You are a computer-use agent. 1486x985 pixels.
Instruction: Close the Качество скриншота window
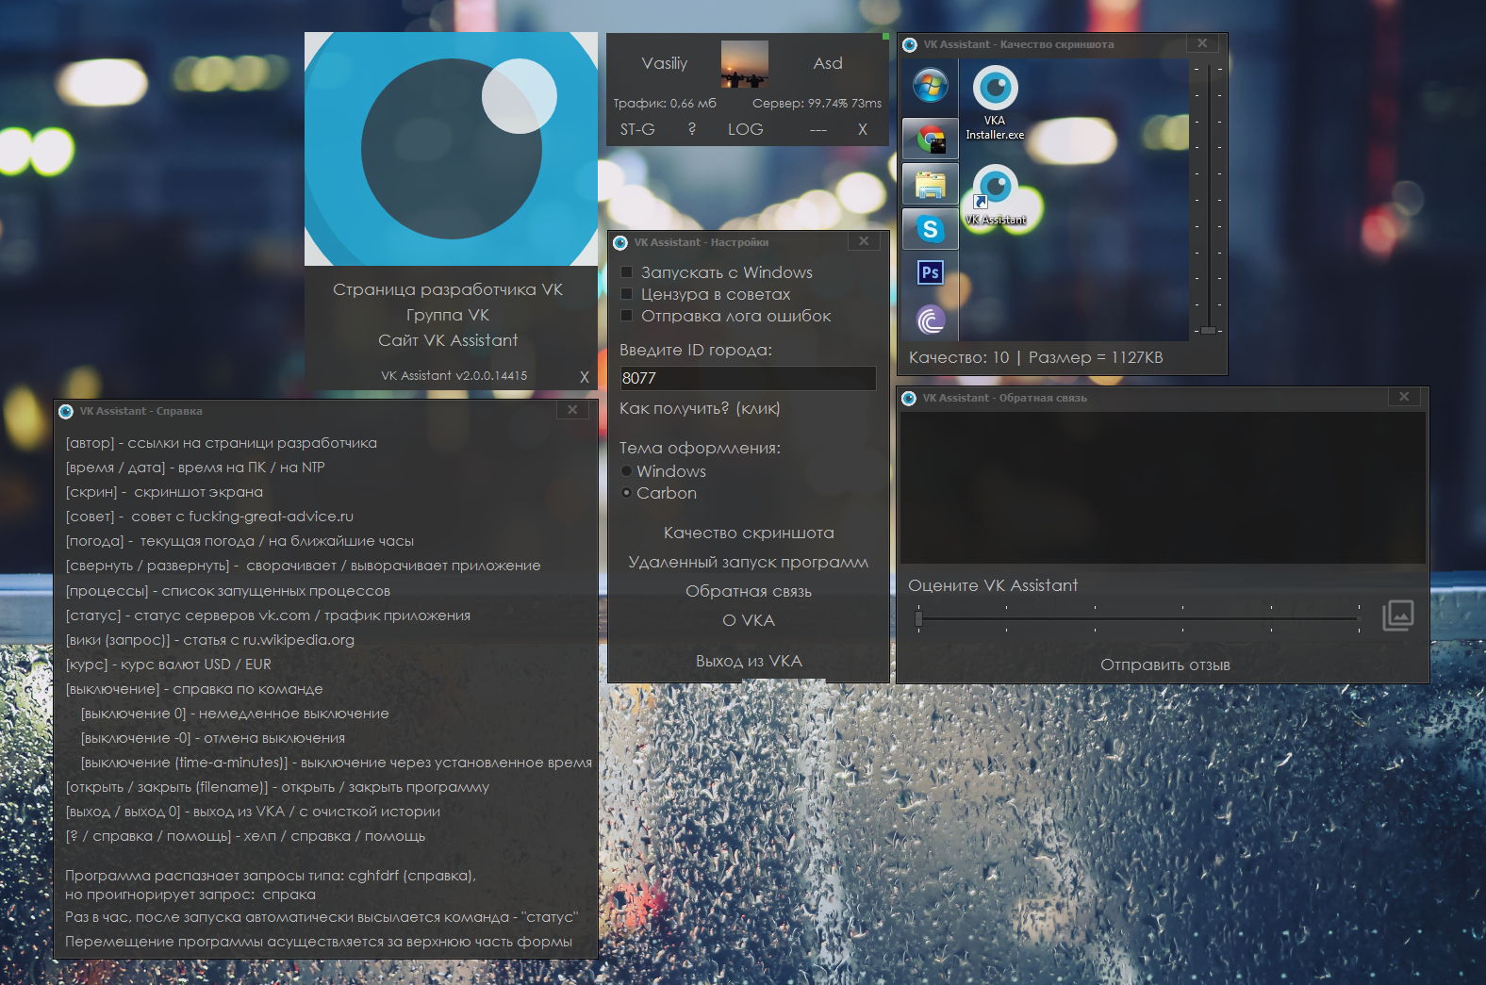tap(1202, 43)
